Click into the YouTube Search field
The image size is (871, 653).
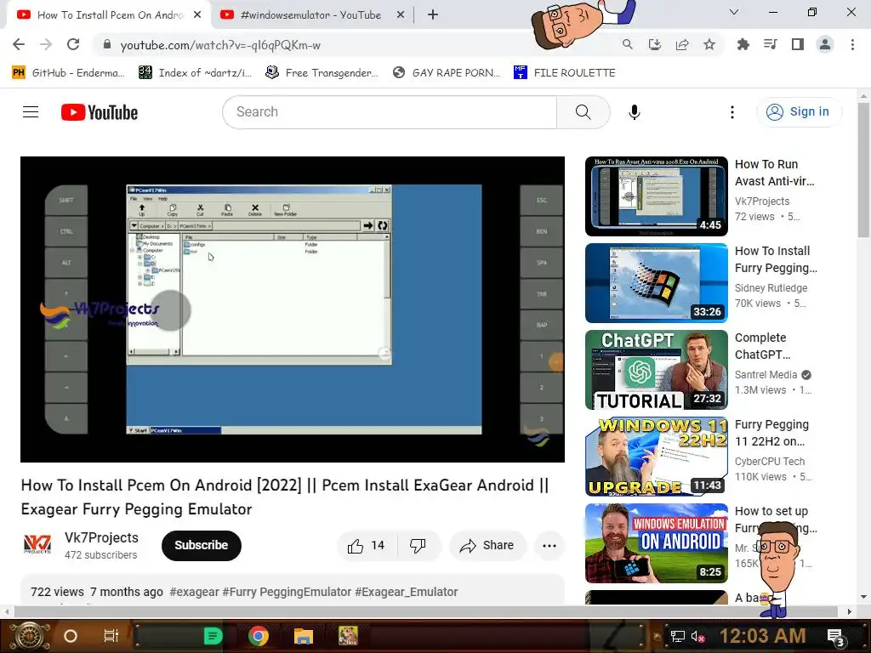(x=390, y=112)
